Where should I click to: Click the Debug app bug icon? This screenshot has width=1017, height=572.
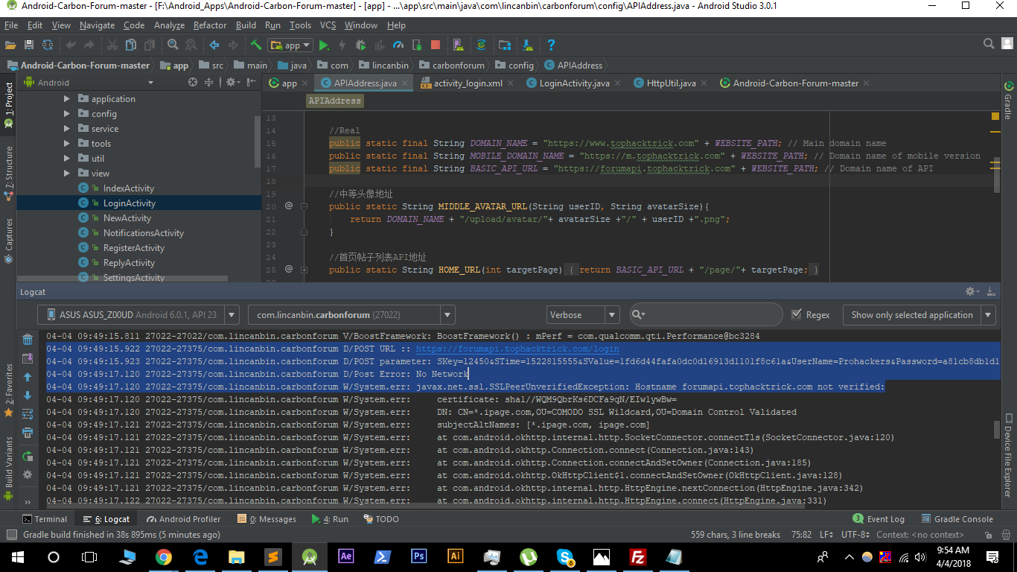(361, 45)
